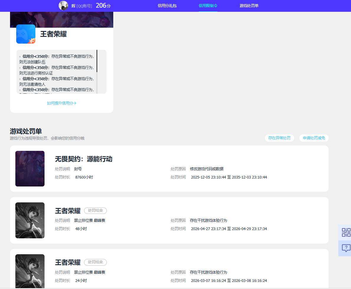Click 如何提升信用分 link
The height and width of the screenshot is (289, 351).
coord(62,103)
